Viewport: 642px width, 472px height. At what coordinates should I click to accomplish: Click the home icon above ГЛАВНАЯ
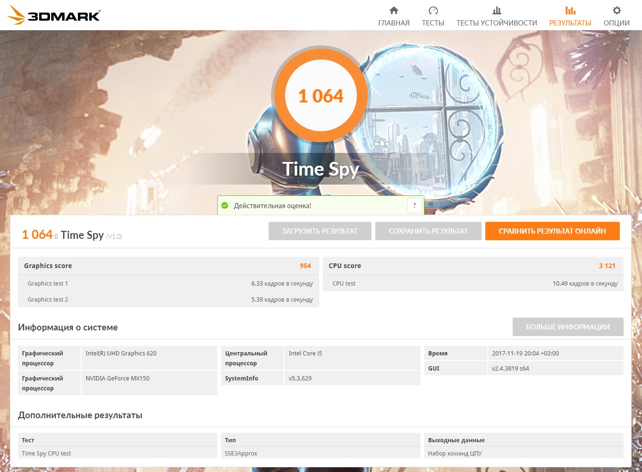point(394,10)
